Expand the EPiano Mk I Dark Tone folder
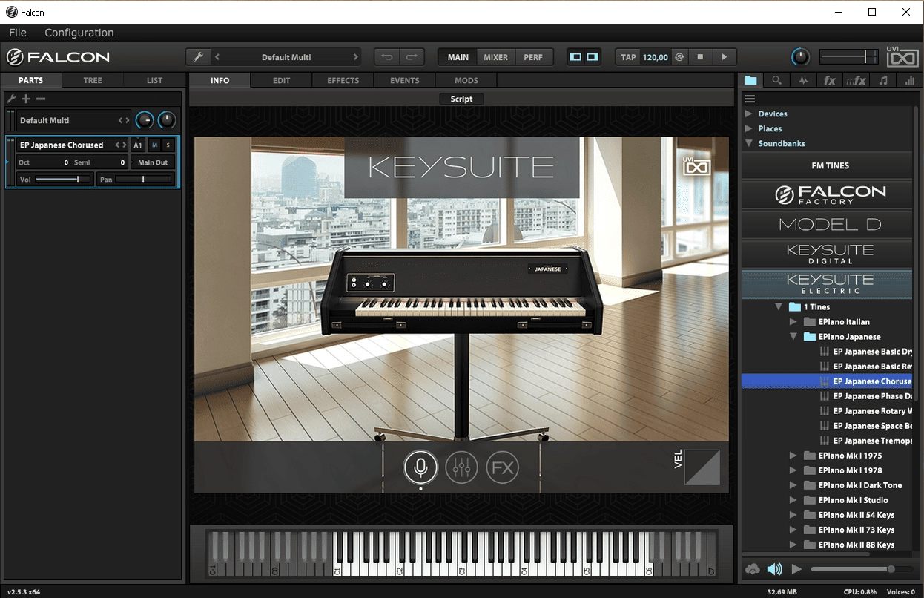This screenshot has width=924, height=598. (793, 484)
